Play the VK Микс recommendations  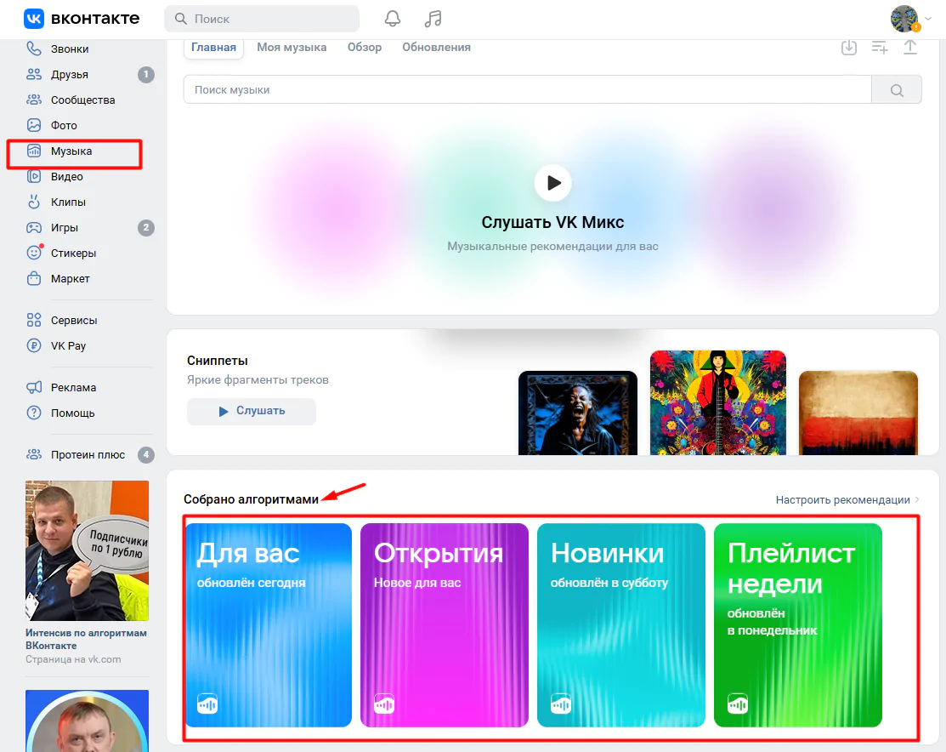coord(552,182)
